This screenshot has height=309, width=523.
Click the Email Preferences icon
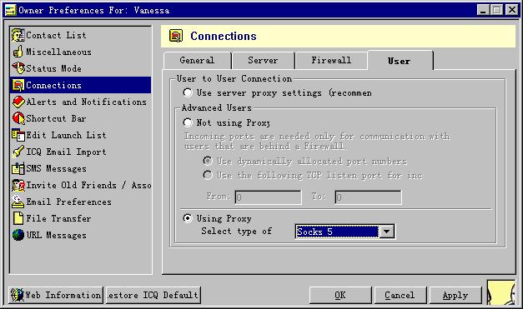(18, 202)
